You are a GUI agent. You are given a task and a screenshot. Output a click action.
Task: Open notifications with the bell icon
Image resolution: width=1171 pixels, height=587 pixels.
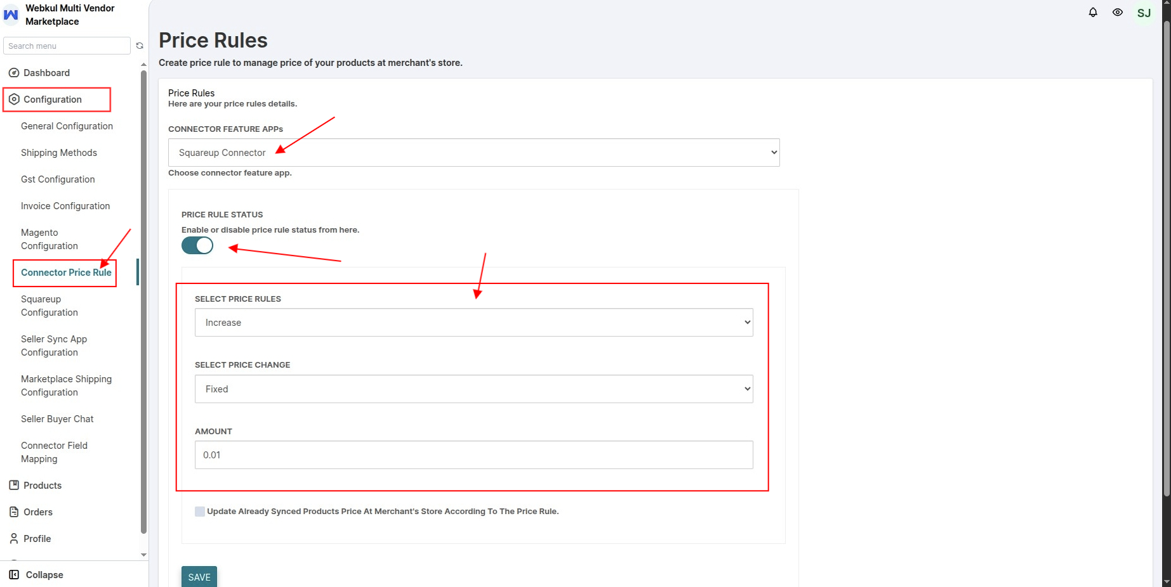pos(1093,13)
